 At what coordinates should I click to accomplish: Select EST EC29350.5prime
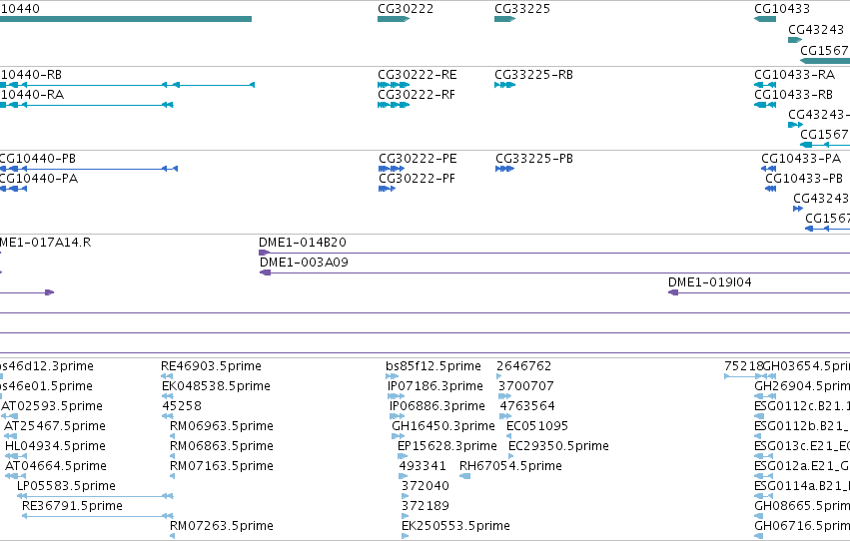558,447
